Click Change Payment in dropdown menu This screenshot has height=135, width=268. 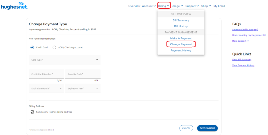[x=181, y=44]
